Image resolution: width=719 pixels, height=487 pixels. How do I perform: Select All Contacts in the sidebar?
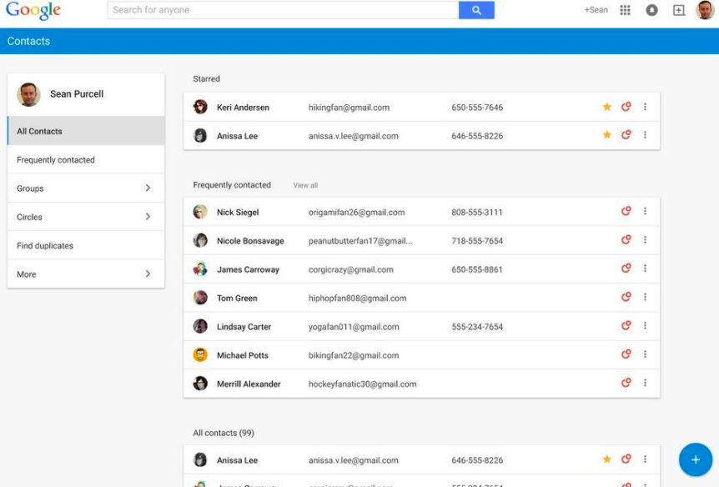click(x=83, y=131)
